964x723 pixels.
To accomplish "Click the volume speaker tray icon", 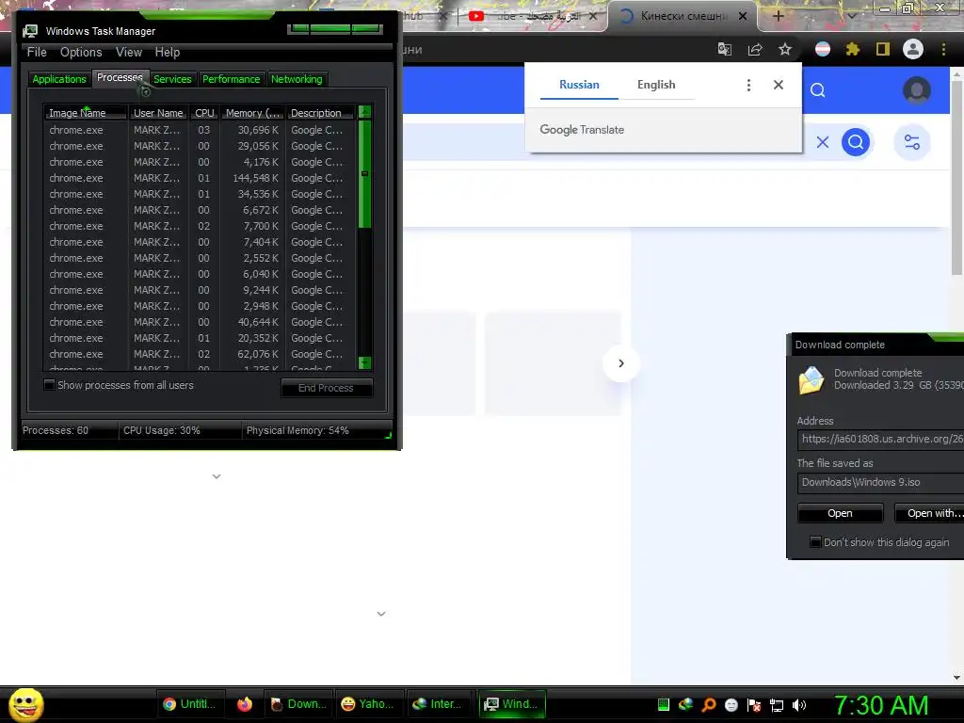I will (799, 705).
